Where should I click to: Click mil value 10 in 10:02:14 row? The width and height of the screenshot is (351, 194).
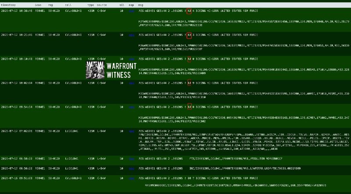click(122, 83)
